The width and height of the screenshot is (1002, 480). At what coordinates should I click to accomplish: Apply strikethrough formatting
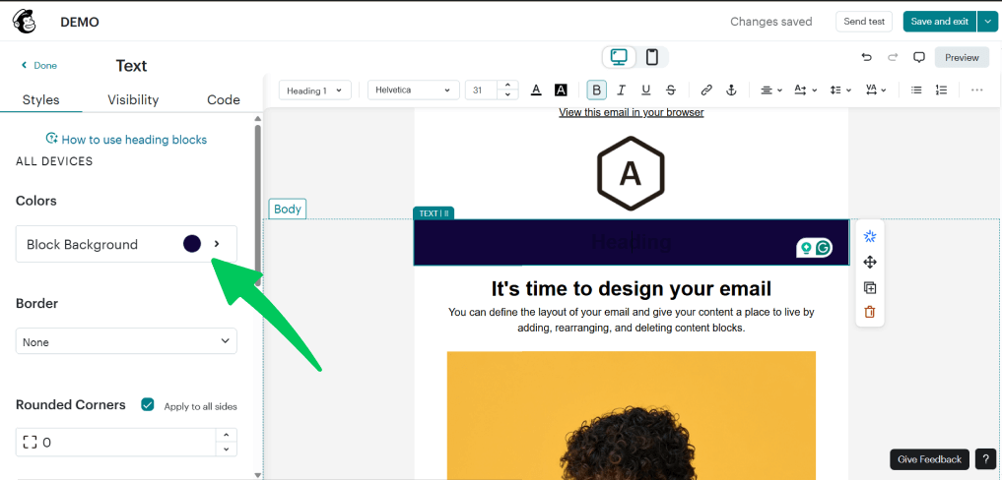(x=670, y=90)
